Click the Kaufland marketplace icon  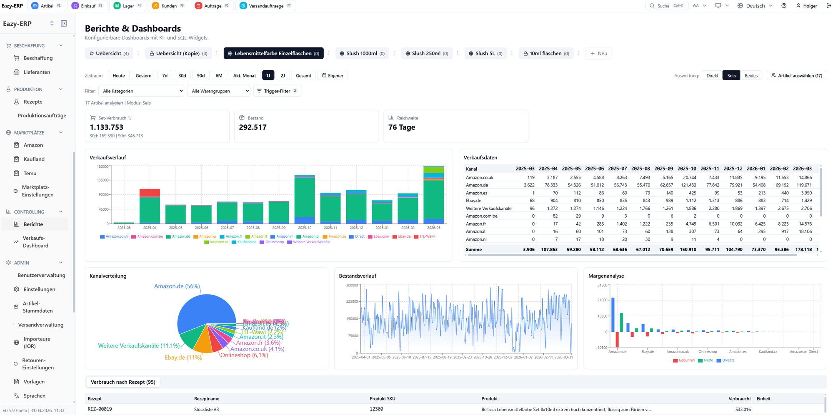(17, 159)
